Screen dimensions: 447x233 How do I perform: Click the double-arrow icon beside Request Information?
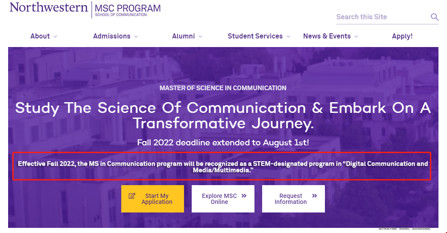click(315, 196)
